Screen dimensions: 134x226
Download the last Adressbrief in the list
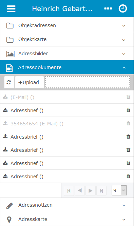5,176
